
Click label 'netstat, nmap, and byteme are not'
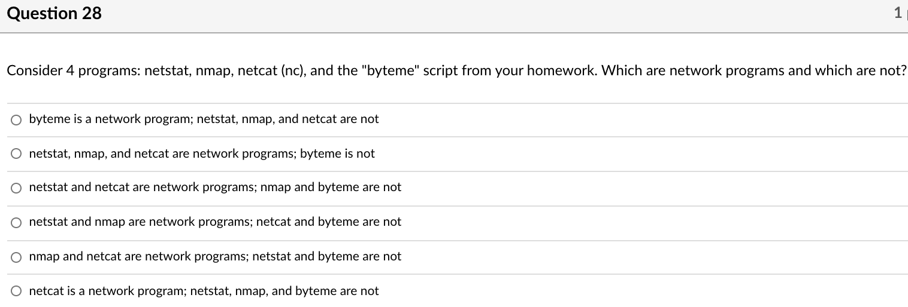[x=284, y=291]
